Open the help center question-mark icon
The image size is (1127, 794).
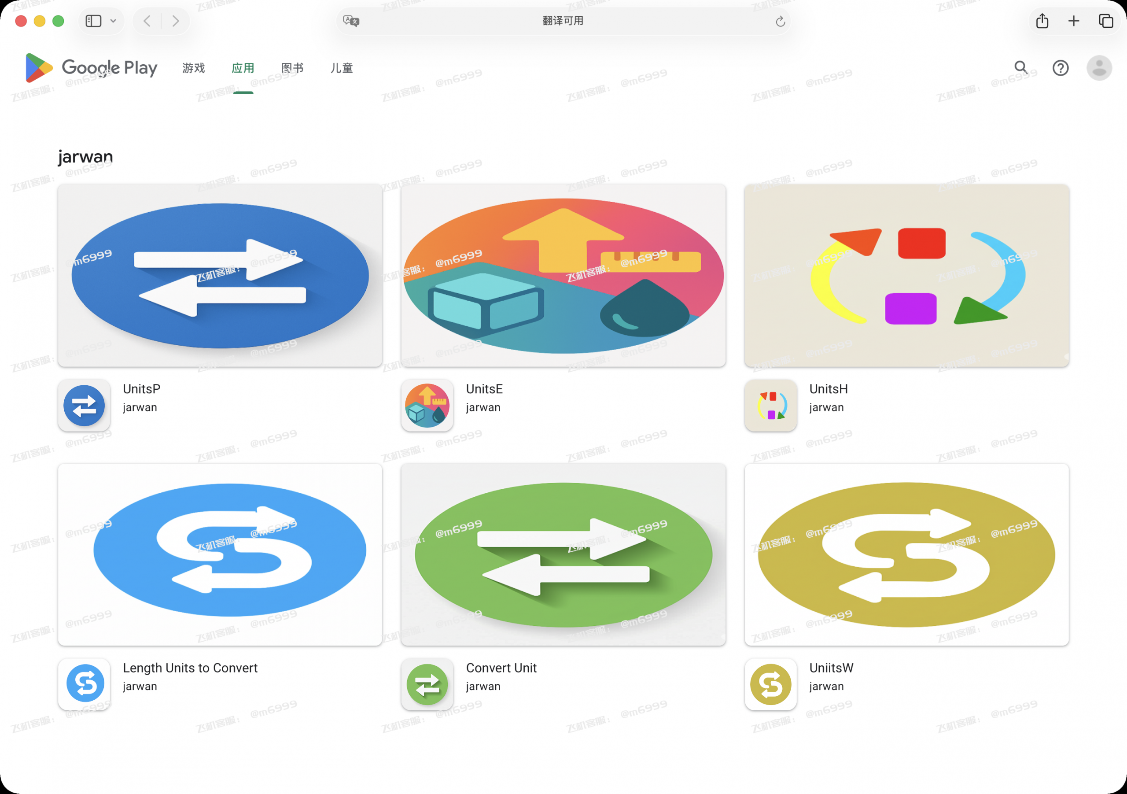[x=1060, y=68]
